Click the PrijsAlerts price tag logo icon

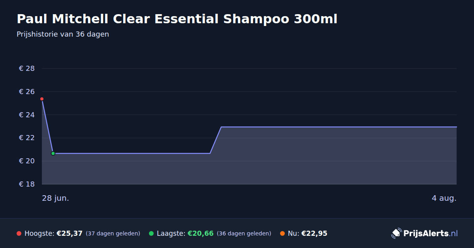click(396, 233)
